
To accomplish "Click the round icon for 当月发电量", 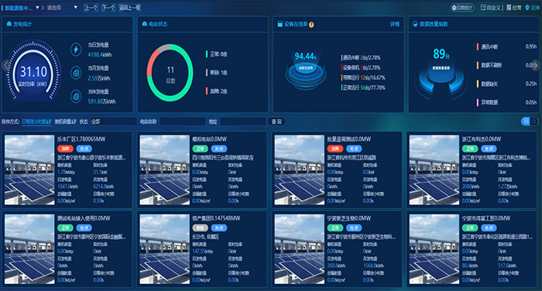I will pyautogui.click(x=76, y=73).
